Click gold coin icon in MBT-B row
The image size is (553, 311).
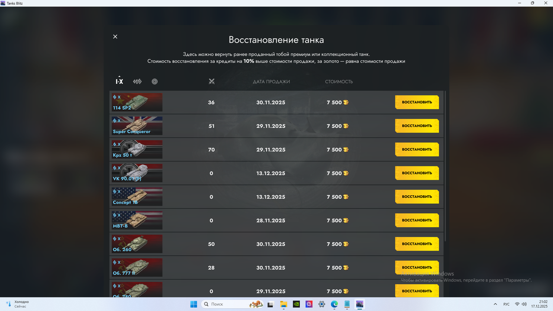click(x=346, y=220)
